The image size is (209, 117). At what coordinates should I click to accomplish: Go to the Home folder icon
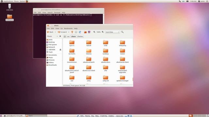(85, 32)
